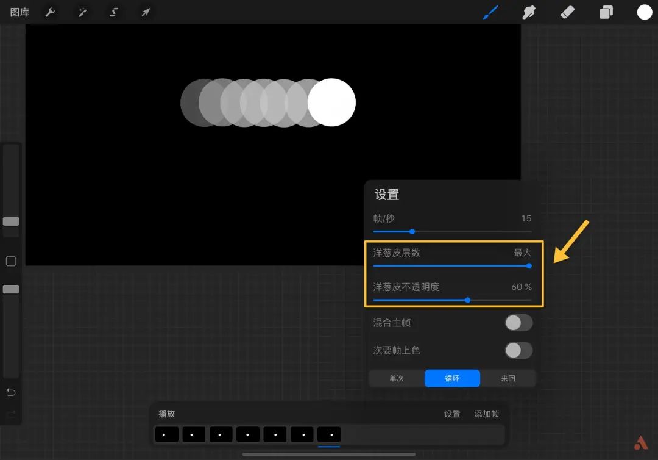This screenshot has width=658, height=460.
Task: Select the second frame thumbnail in timeline
Action: (194, 434)
